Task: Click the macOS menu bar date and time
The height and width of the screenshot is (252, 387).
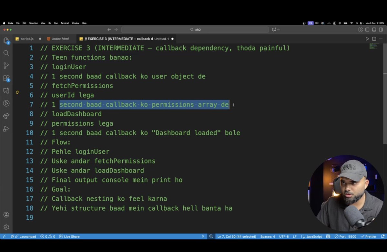Action: 375,23
